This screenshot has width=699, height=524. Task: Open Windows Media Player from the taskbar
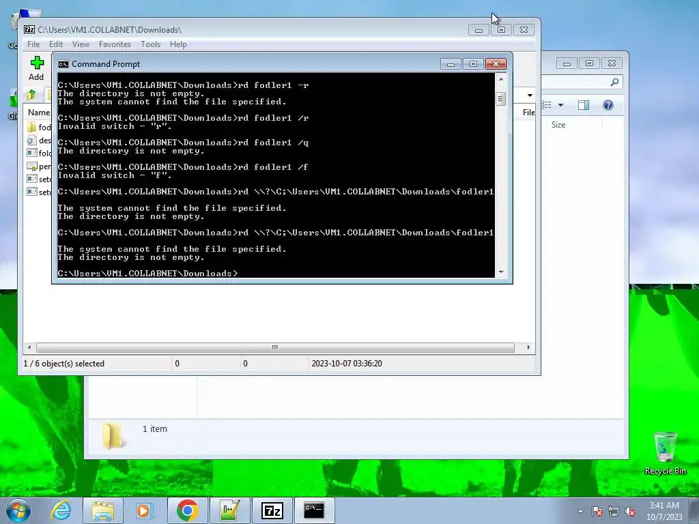tap(144, 510)
